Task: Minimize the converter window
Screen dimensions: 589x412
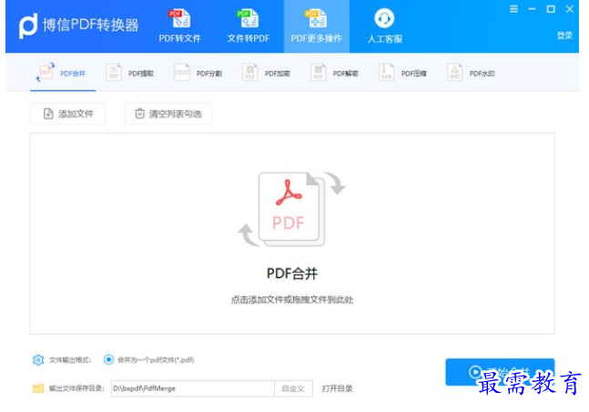Action: point(532,8)
